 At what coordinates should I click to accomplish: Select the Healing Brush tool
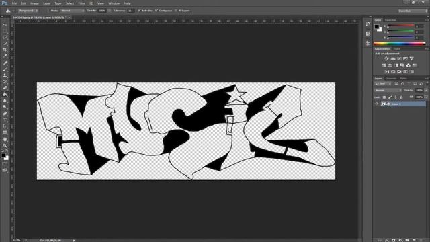coord(5,63)
